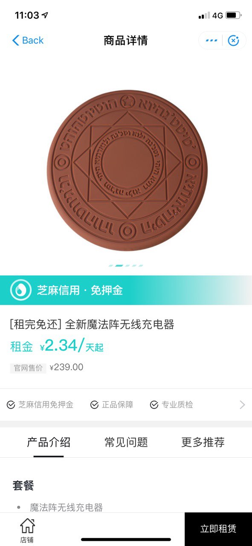Tap the 立即租赁 button

pyautogui.click(x=218, y=529)
